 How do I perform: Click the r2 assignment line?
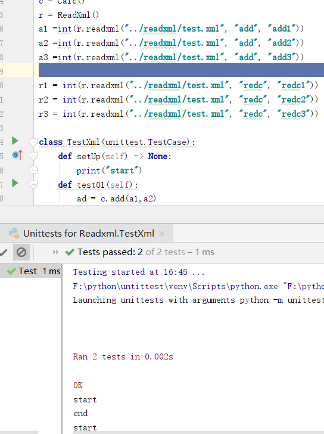pos(178,100)
